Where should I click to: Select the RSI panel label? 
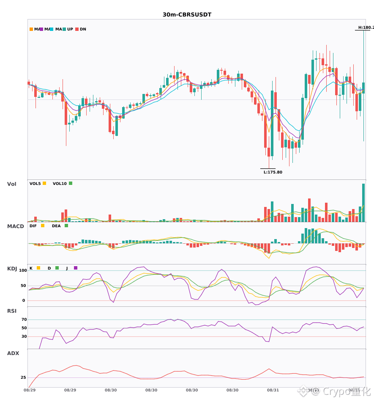pyautogui.click(x=12, y=311)
